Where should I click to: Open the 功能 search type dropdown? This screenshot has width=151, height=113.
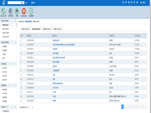point(22,3)
